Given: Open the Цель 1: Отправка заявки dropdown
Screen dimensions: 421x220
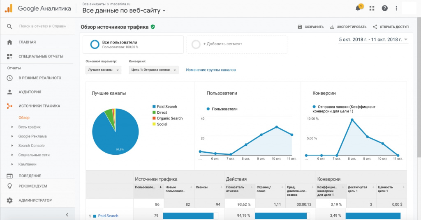Looking at the screenshot, I should click(153, 70).
